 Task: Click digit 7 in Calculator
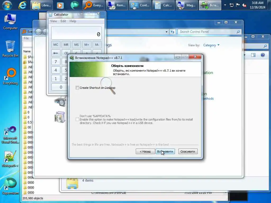pyautogui.click(x=56, y=62)
